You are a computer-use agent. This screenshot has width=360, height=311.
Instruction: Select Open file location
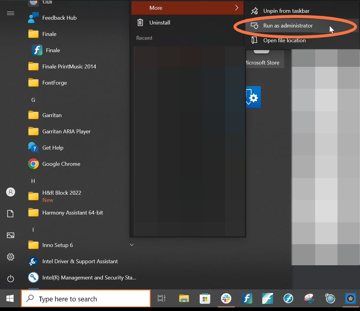(x=302, y=40)
